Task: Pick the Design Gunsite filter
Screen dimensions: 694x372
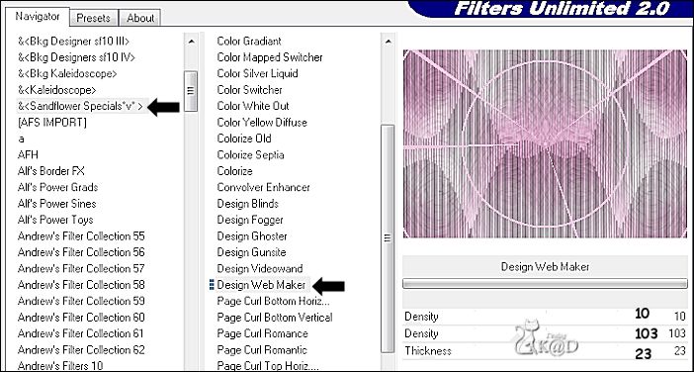Action: 251,252
